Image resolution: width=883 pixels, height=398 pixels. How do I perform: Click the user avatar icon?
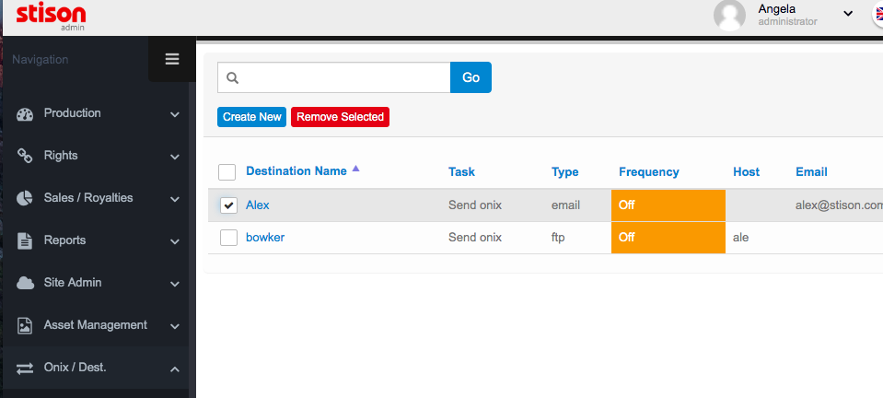[x=729, y=15]
